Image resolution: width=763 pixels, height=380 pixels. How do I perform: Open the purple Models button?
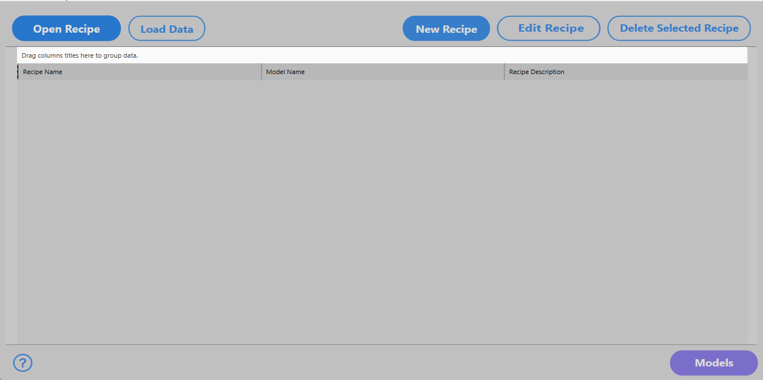(x=713, y=363)
